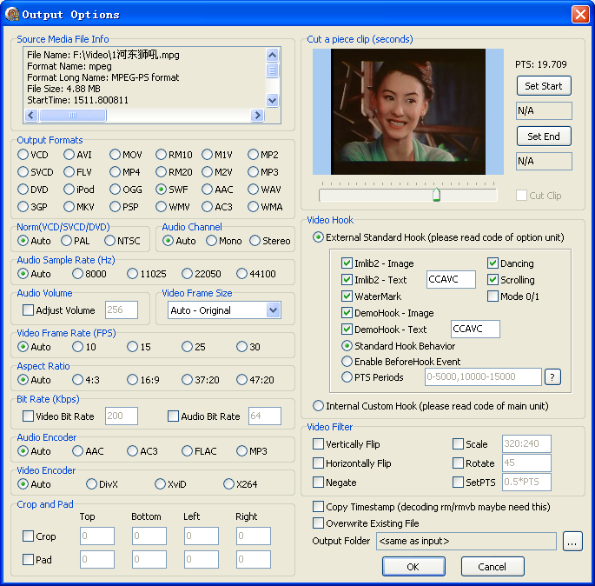Click the PTS Periods help question button
This screenshot has width=595, height=586.
coord(552,377)
